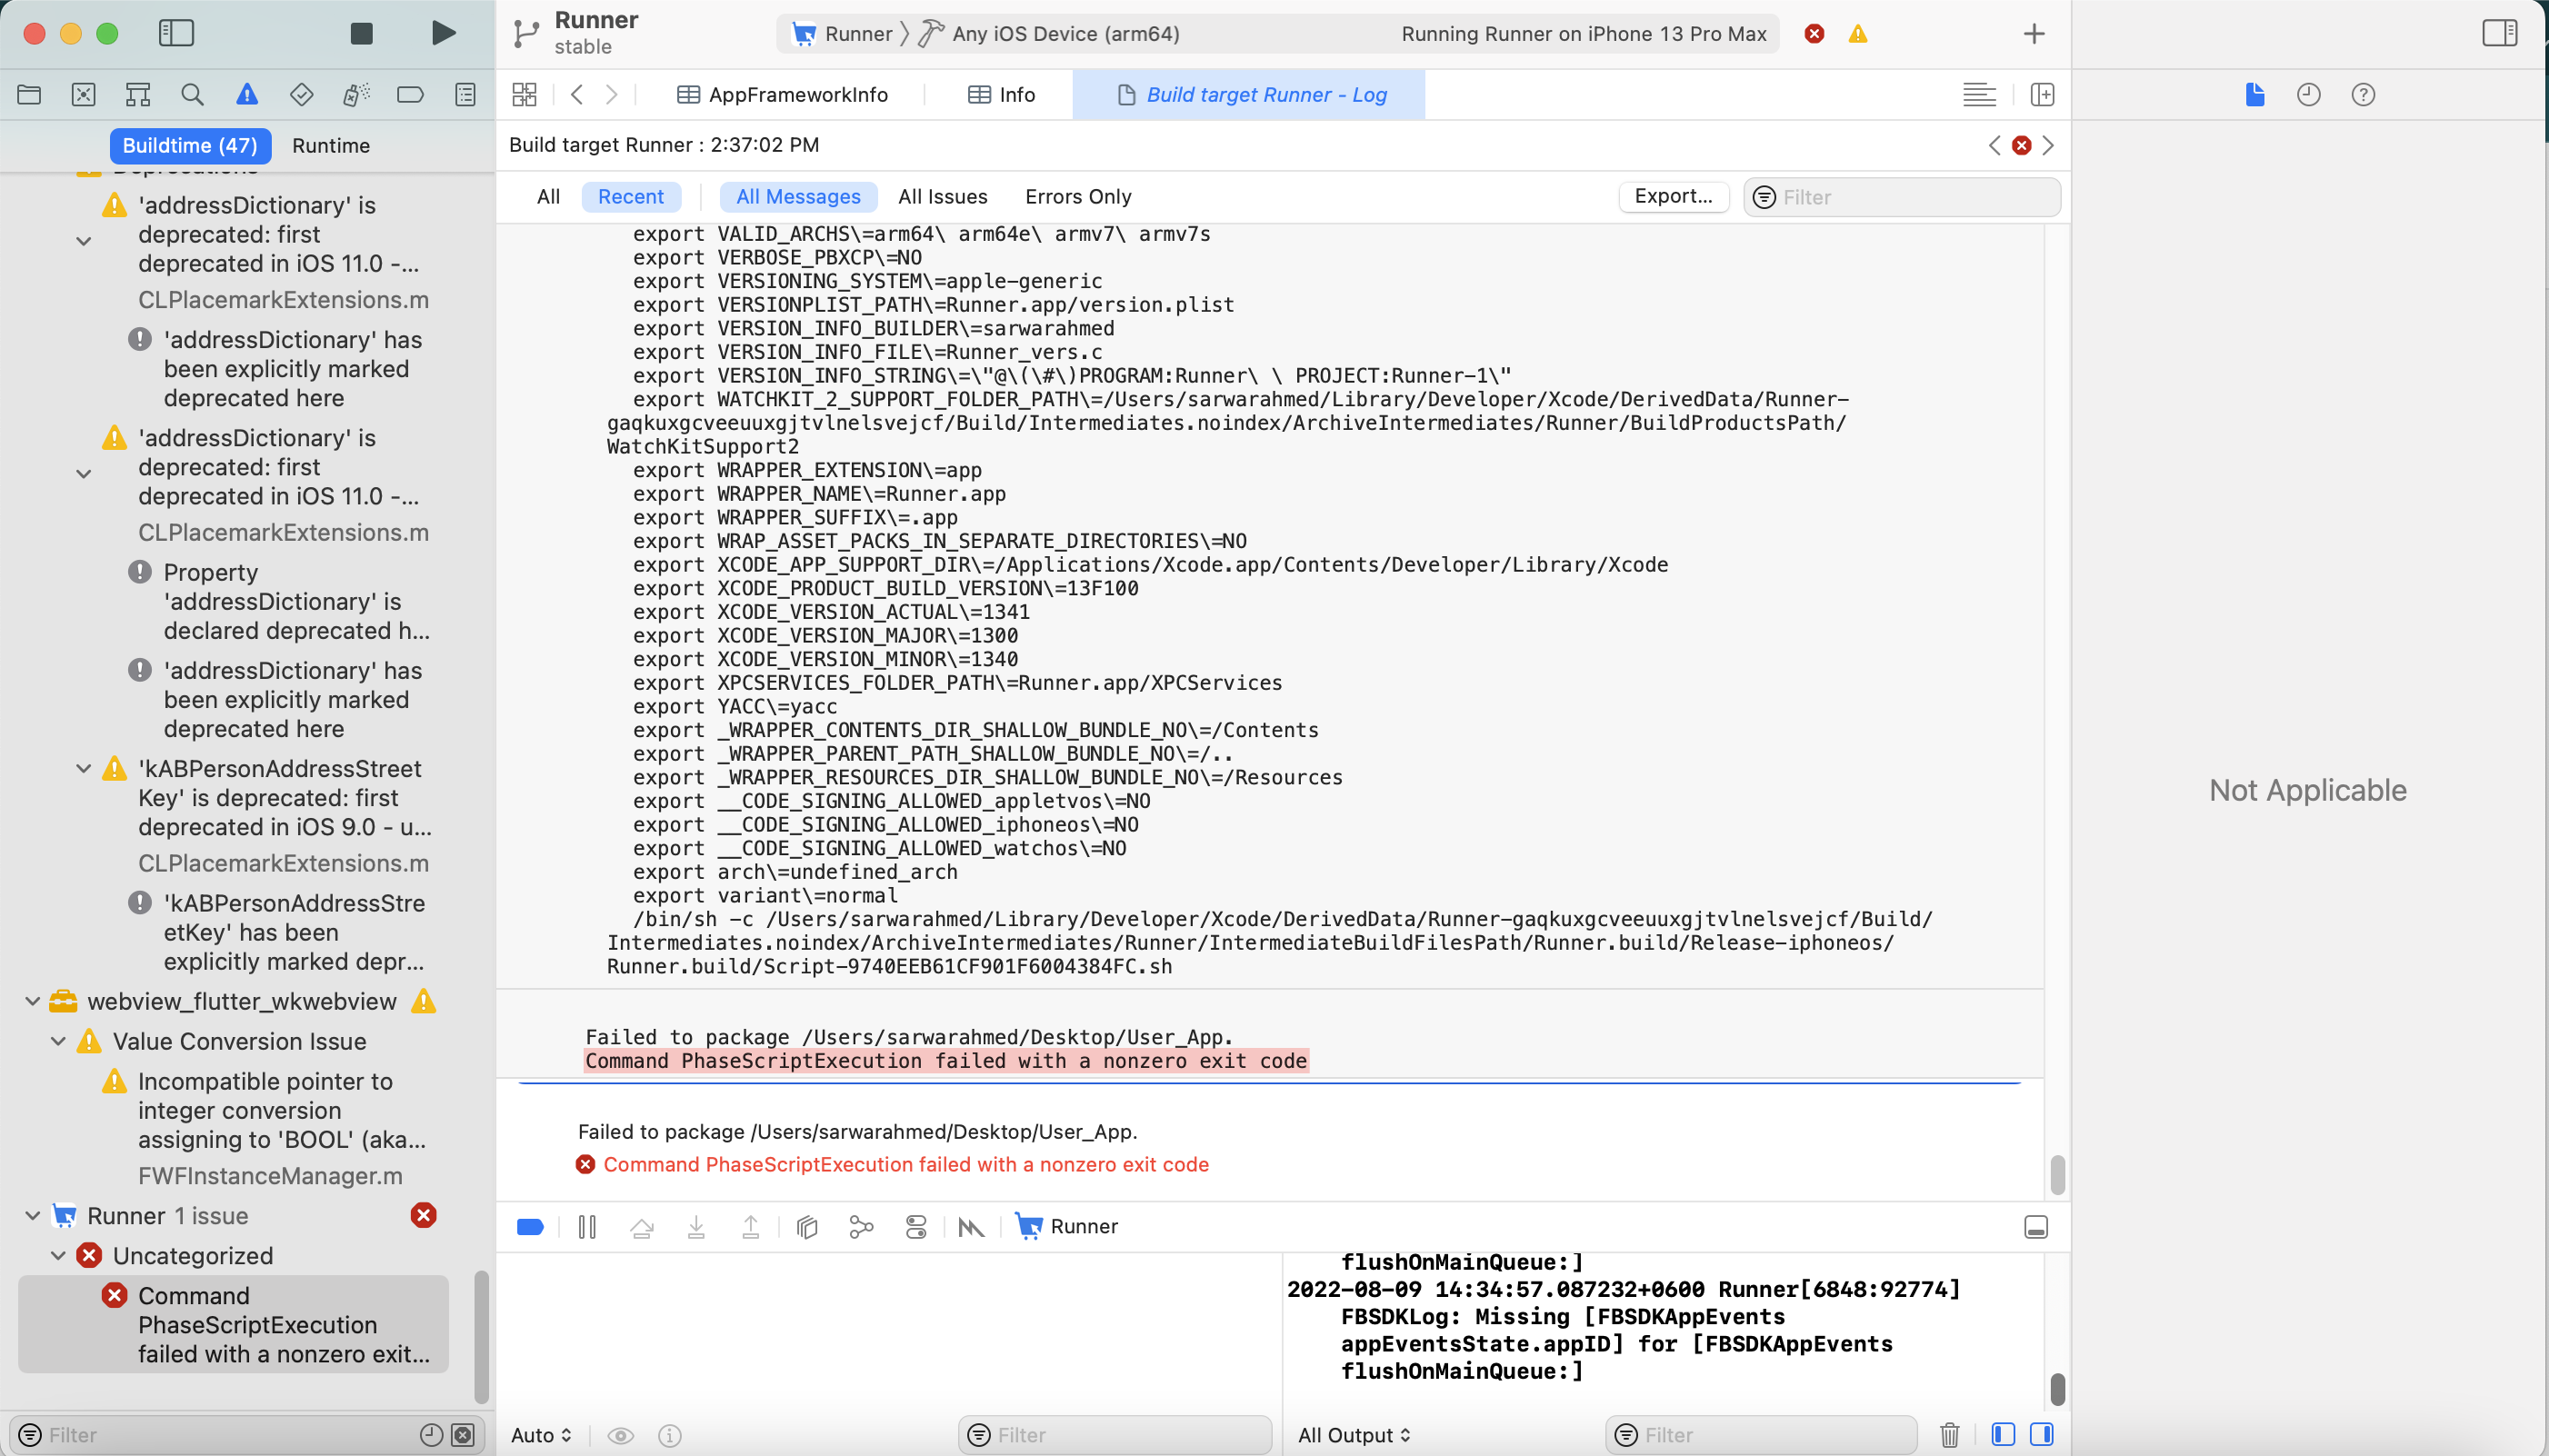Click the previous navigation arrow
This screenshot has width=2549, height=1456.
pyautogui.click(x=578, y=95)
